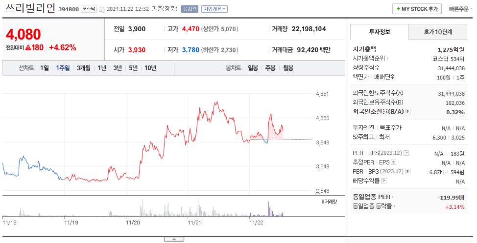The image size is (477, 243).
Task: Select the 1일 line chart period
Action: (45, 68)
